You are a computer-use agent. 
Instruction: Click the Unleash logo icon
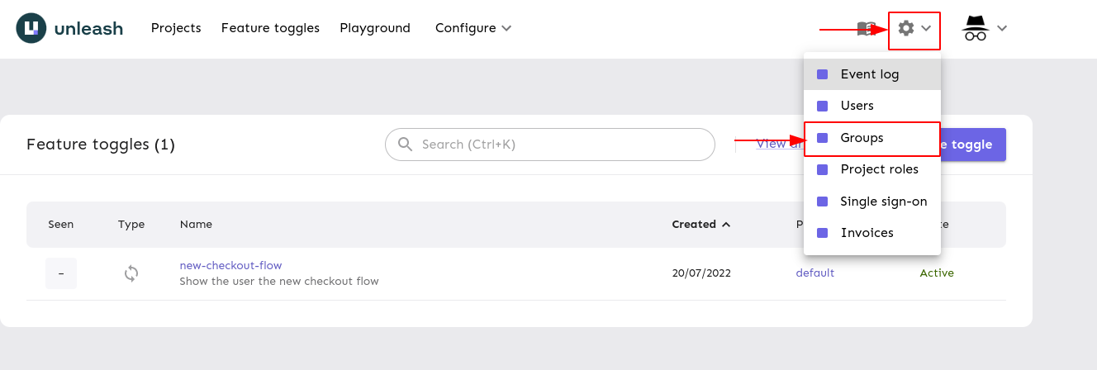[x=31, y=28]
